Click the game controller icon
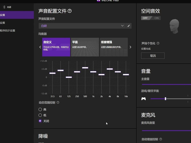The height and width of the screenshot is (143, 191). (144, 99)
